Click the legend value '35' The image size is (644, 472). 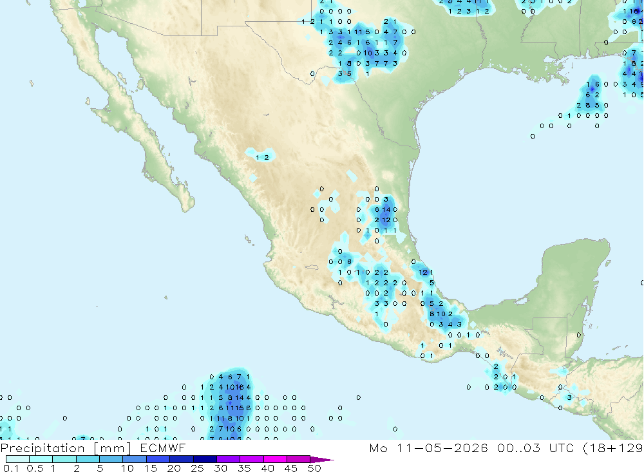[x=244, y=468]
